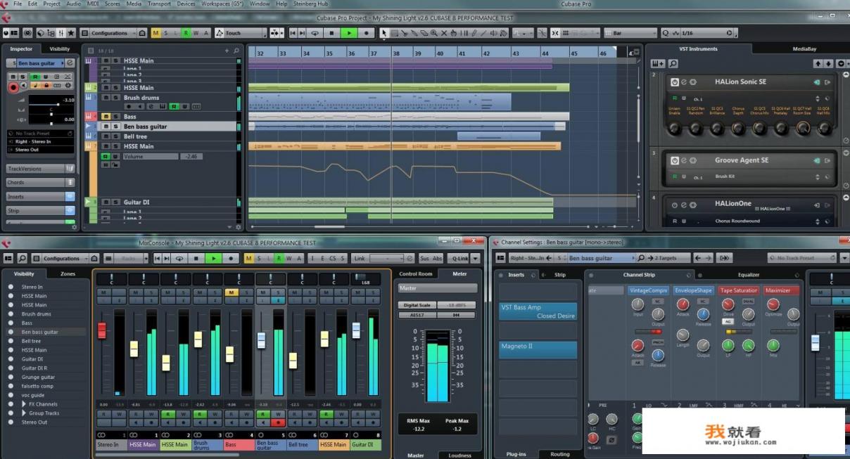The image size is (850, 459).
Task: Click the Volume automation value -2.46 field
Action: pyautogui.click(x=191, y=156)
